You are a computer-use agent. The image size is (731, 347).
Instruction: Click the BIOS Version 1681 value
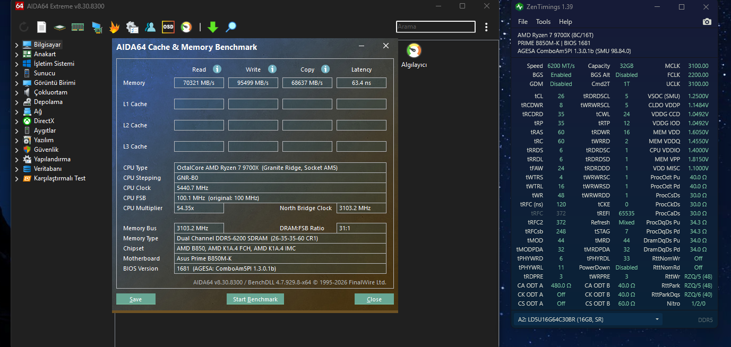280,268
